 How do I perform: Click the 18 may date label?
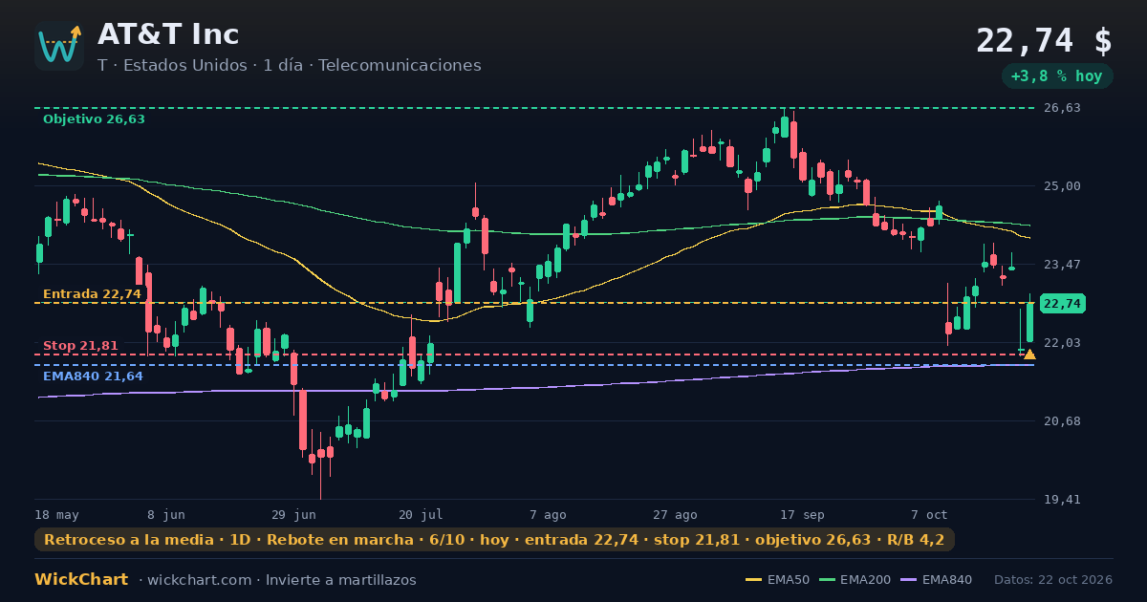(x=56, y=514)
